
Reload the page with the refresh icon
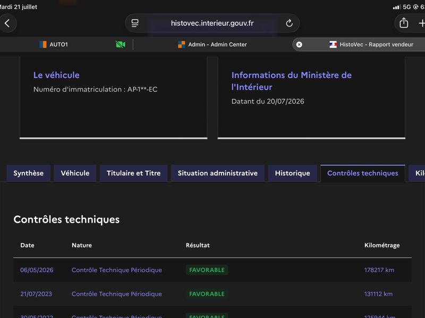[x=289, y=23]
